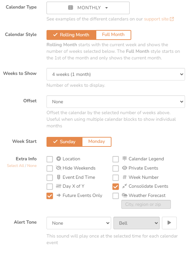Expand the Weeks to Show dropdown
Screen dimensions: 187x255
coord(116,74)
